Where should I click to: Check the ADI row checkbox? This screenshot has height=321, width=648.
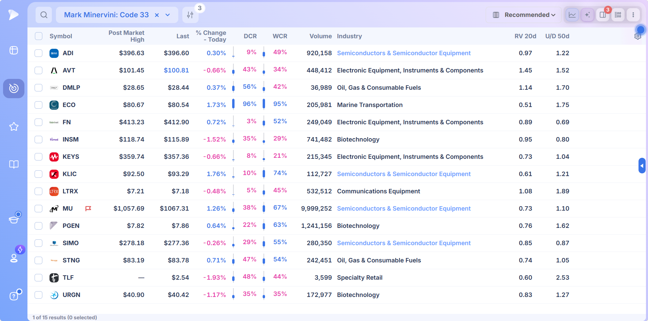39,53
